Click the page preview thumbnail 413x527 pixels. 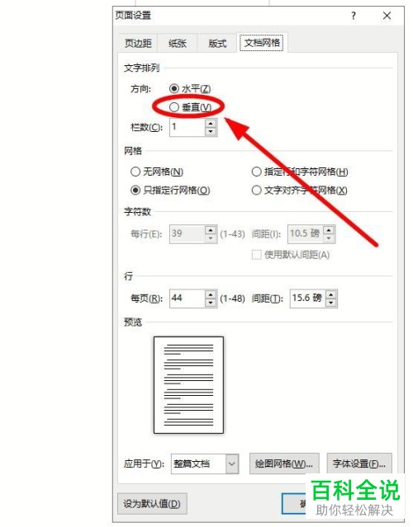(x=188, y=385)
